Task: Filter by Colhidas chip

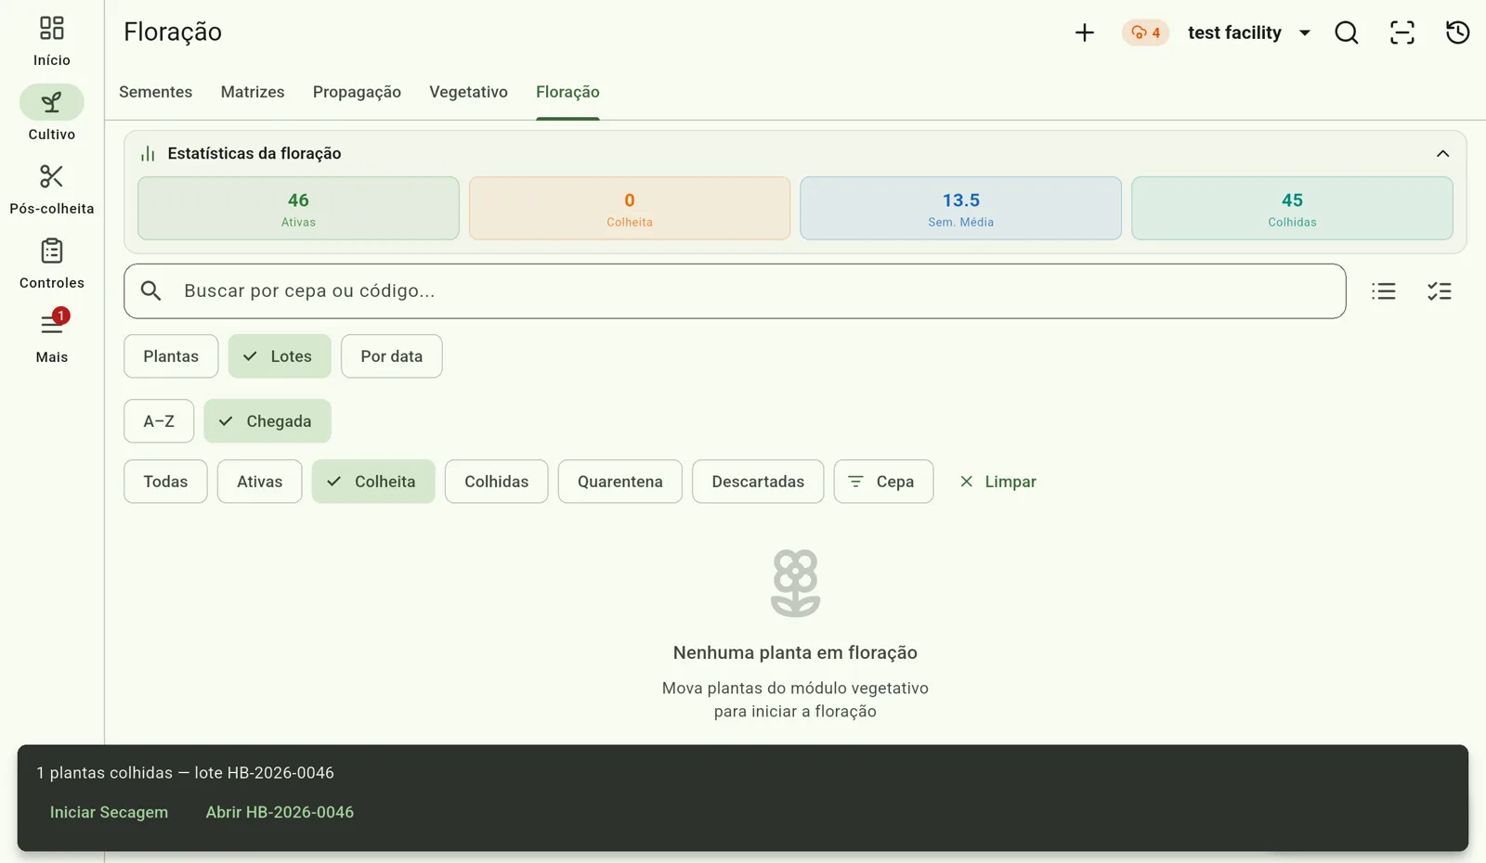Action: pyautogui.click(x=496, y=482)
